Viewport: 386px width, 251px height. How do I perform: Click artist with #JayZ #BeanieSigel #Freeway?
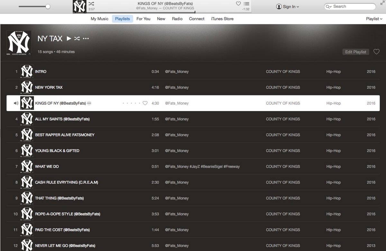[202, 167]
